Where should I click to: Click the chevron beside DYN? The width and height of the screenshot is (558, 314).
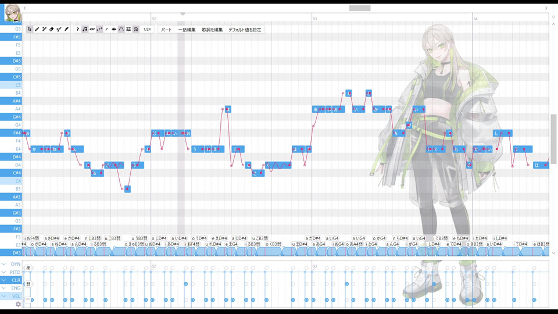tap(3, 264)
